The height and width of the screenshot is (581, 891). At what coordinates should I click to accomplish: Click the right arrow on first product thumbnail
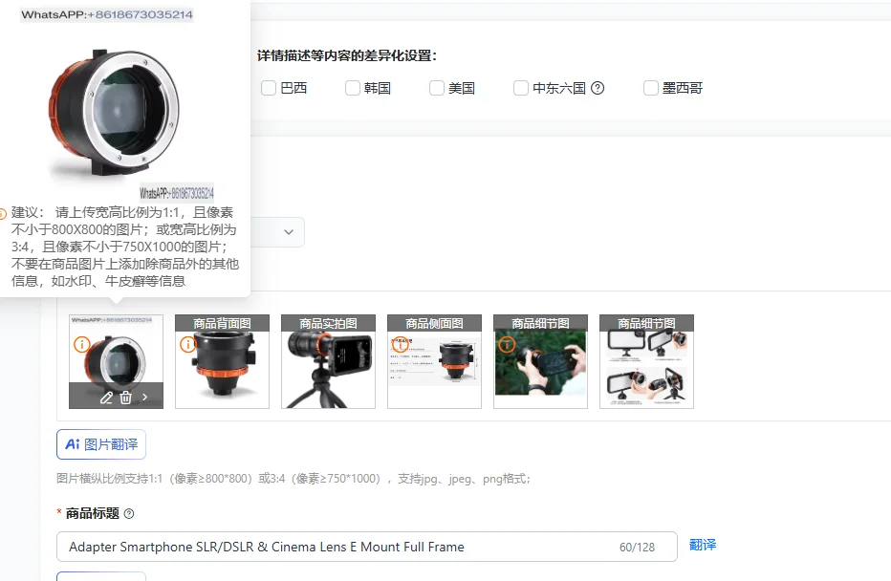145,397
